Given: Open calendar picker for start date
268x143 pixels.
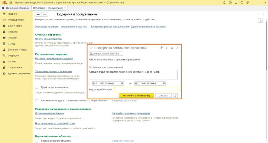Looking at the screenshot, I should (122, 84).
